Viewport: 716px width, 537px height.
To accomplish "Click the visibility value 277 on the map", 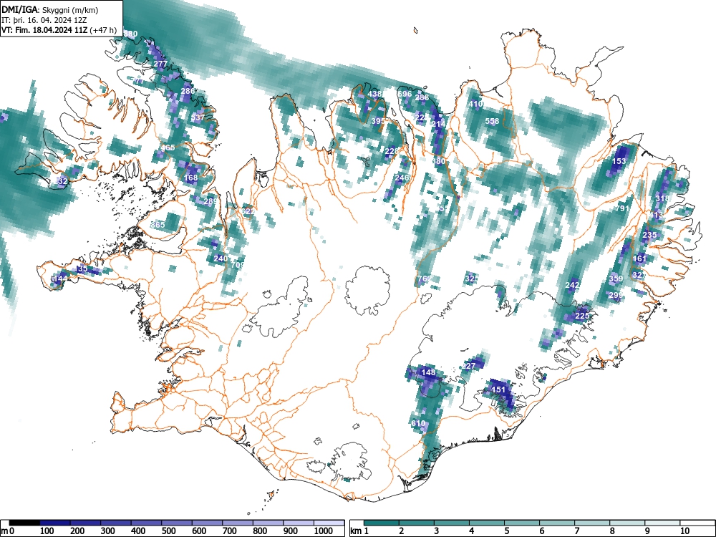I will pos(160,64).
